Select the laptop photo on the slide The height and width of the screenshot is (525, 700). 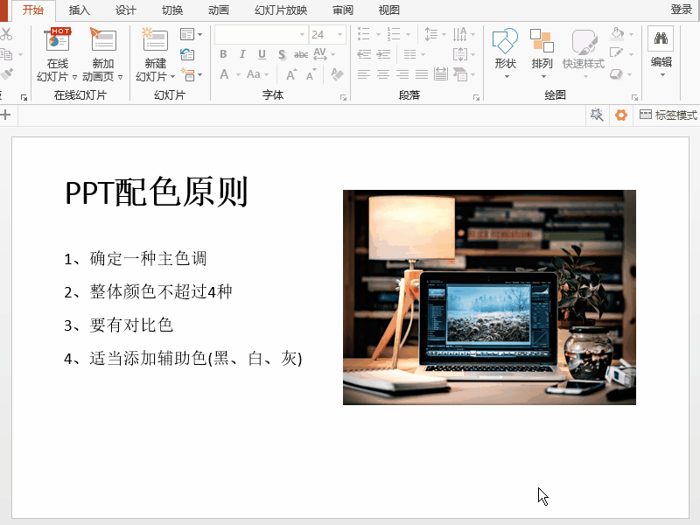coord(489,297)
